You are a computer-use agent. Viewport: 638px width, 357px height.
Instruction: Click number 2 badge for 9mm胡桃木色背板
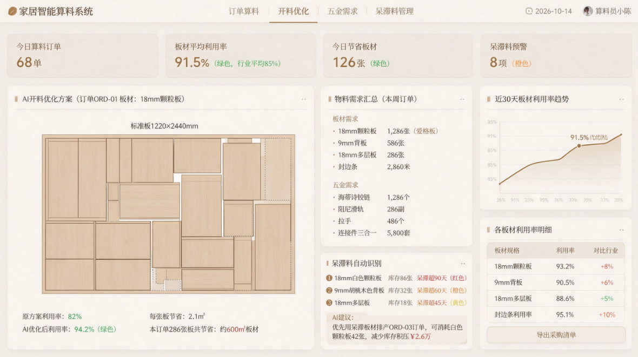click(x=329, y=291)
